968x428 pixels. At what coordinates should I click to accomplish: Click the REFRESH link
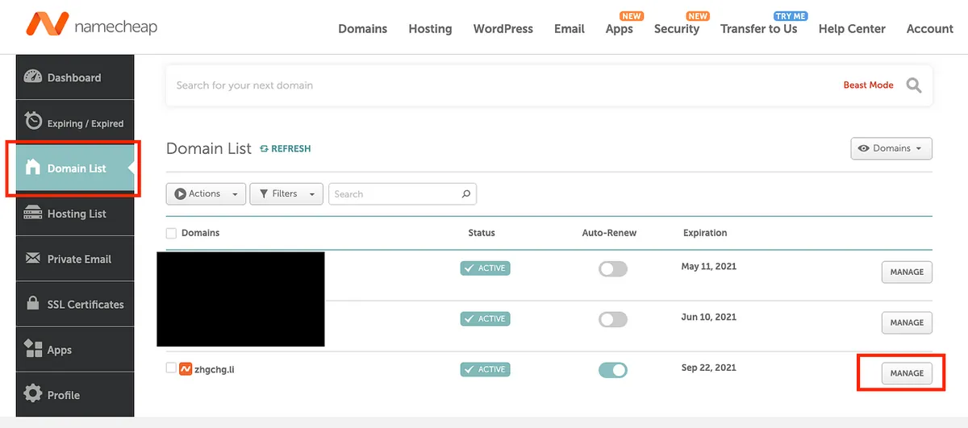286,149
